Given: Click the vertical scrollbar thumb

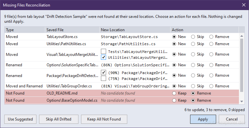Looking at the screenshot, I should tap(242, 65).
